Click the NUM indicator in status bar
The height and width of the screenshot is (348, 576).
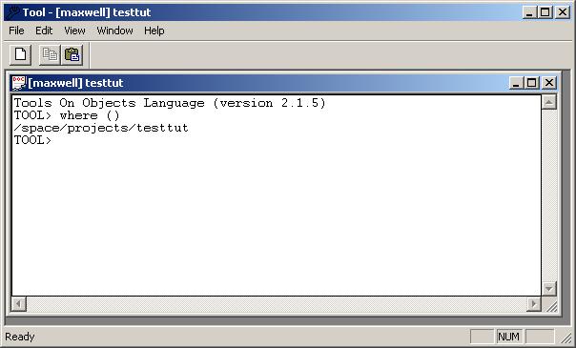point(509,337)
